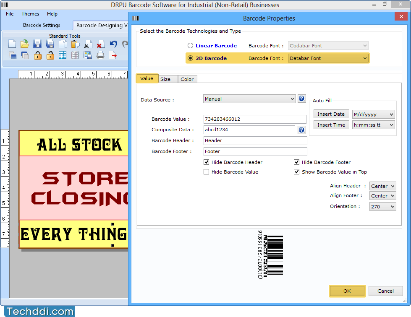Enable the Hide Barcode Value checkbox
Image resolution: width=411 pixels, height=317 pixels.
point(206,172)
